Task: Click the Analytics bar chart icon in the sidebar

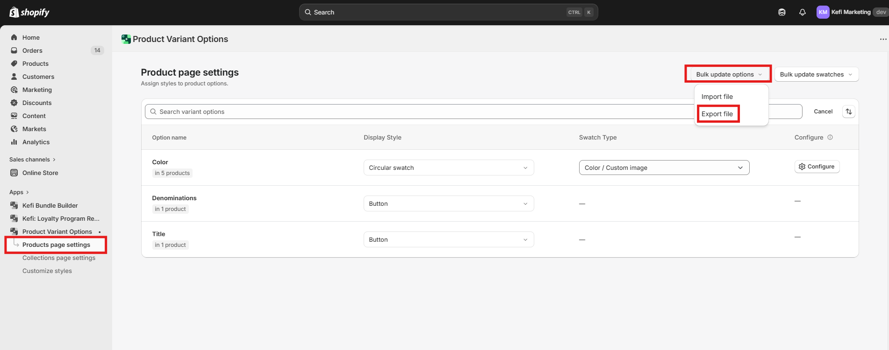Action: [14, 142]
